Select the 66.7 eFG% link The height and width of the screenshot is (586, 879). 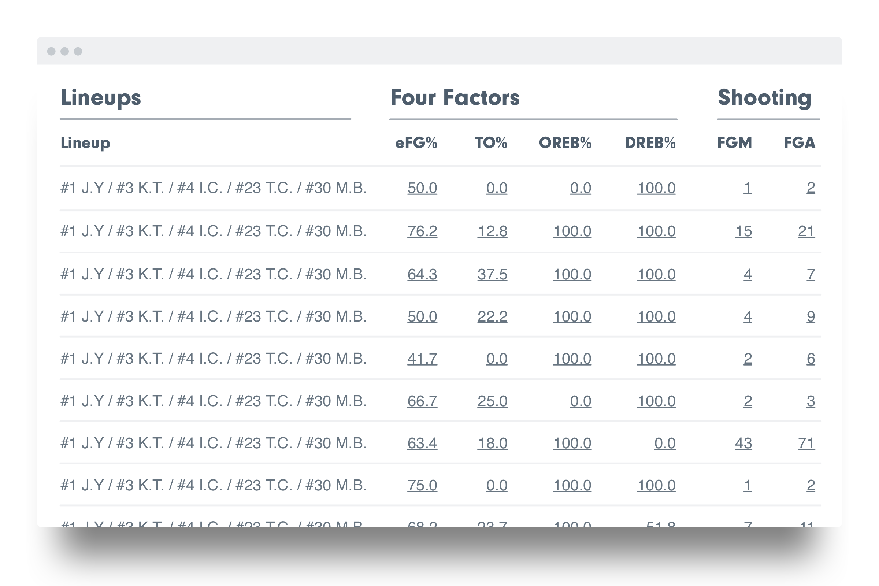tap(422, 401)
